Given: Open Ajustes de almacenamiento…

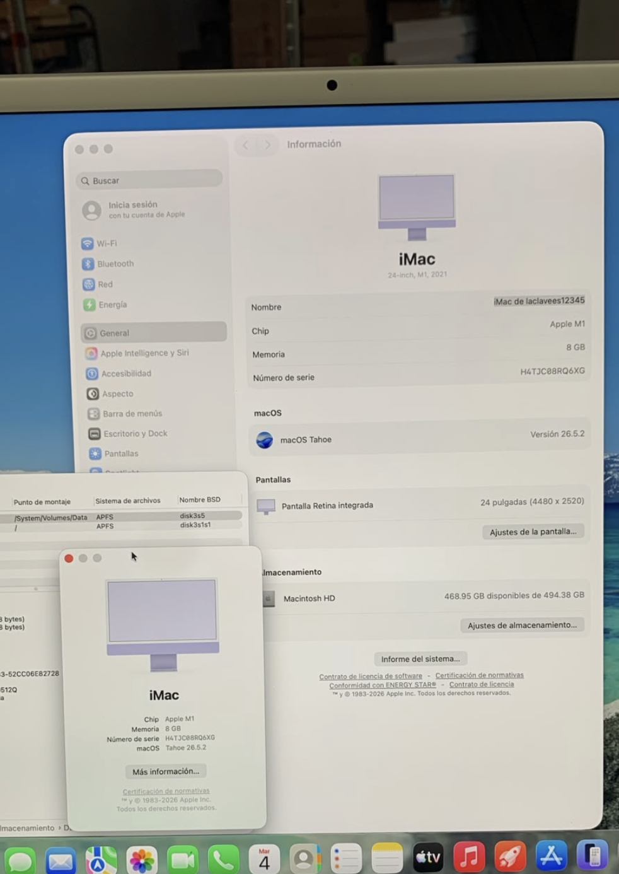Looking at the screenshot, I should tap(522, 625).
